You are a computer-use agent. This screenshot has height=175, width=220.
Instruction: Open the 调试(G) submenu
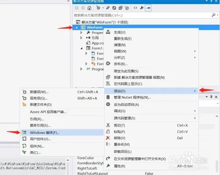click(x=151, y=111)
